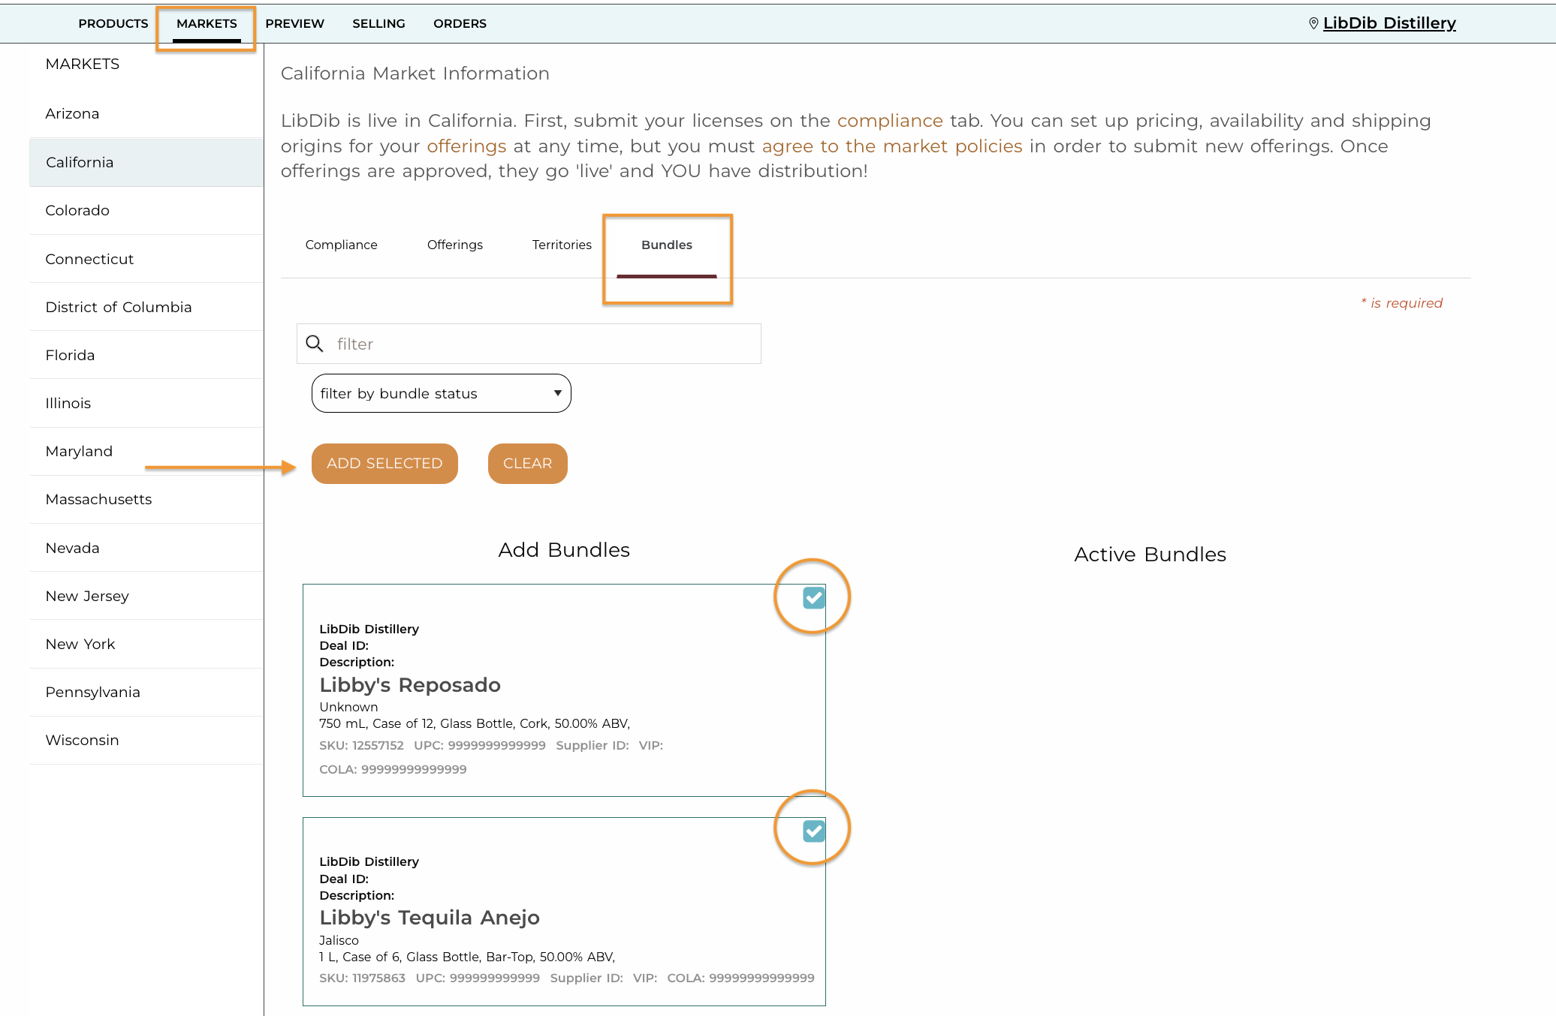Click the magnifying glass search icon

(x=315, y=344)
